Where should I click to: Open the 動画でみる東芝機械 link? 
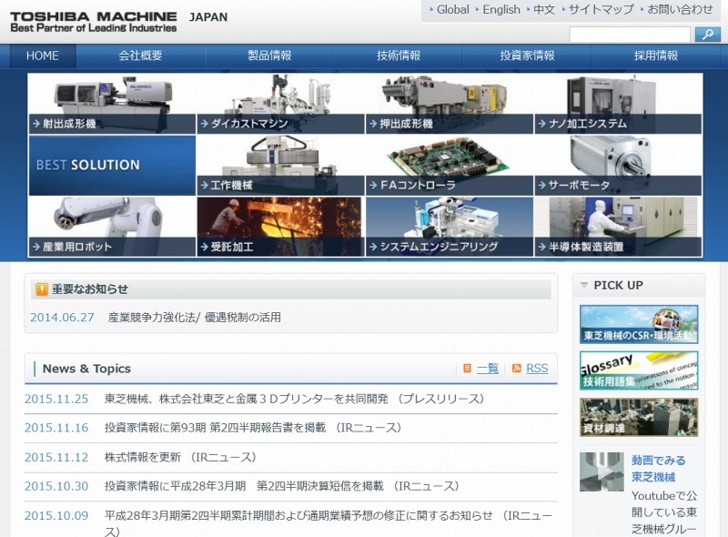click(658, 469)
